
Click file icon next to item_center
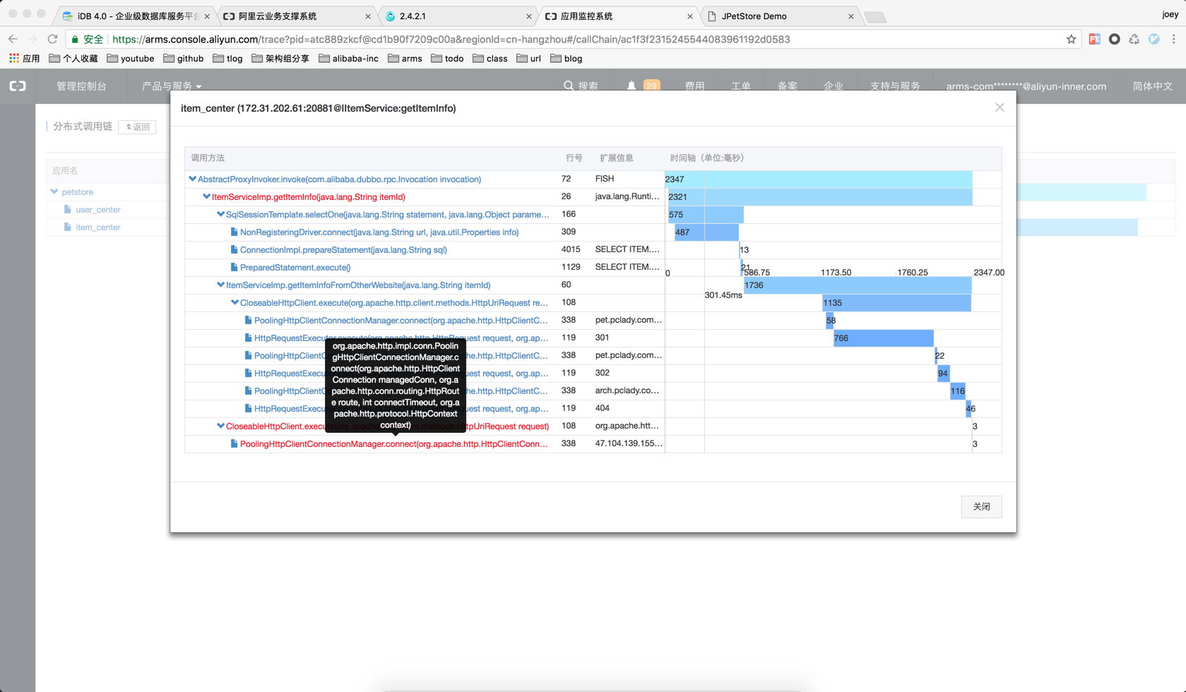tap(68, 227)
